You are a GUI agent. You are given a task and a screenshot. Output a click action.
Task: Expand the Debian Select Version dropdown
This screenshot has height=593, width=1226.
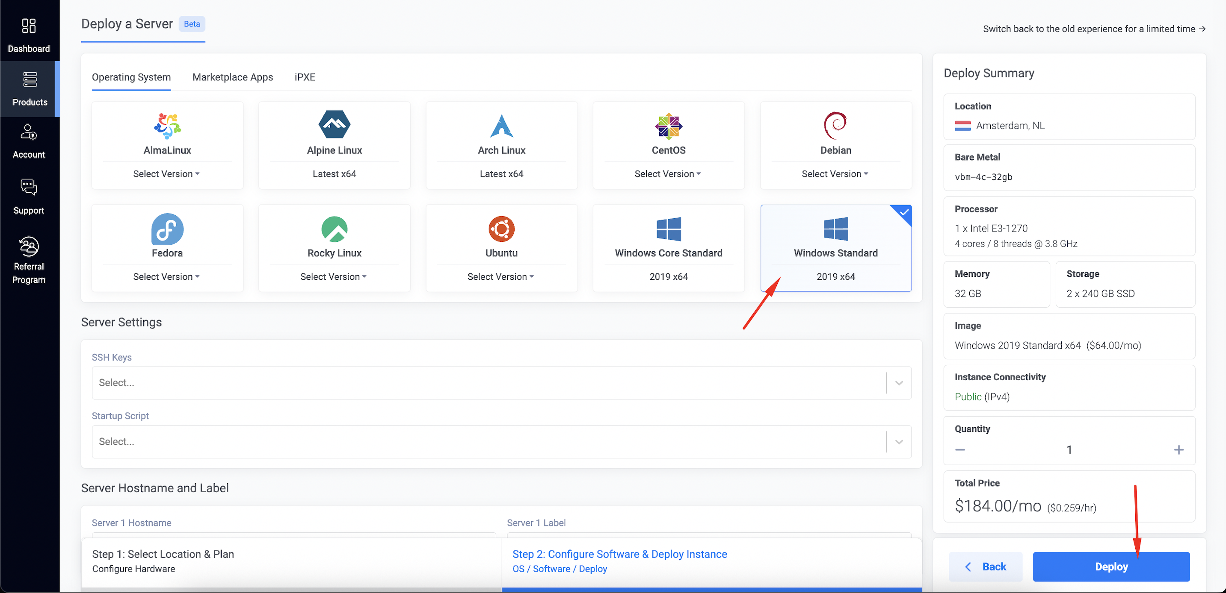tap(835, 174)
